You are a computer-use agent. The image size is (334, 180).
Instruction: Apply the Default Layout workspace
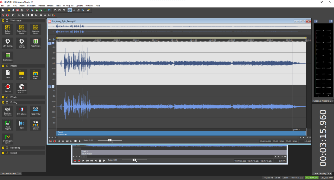[8, 29]
